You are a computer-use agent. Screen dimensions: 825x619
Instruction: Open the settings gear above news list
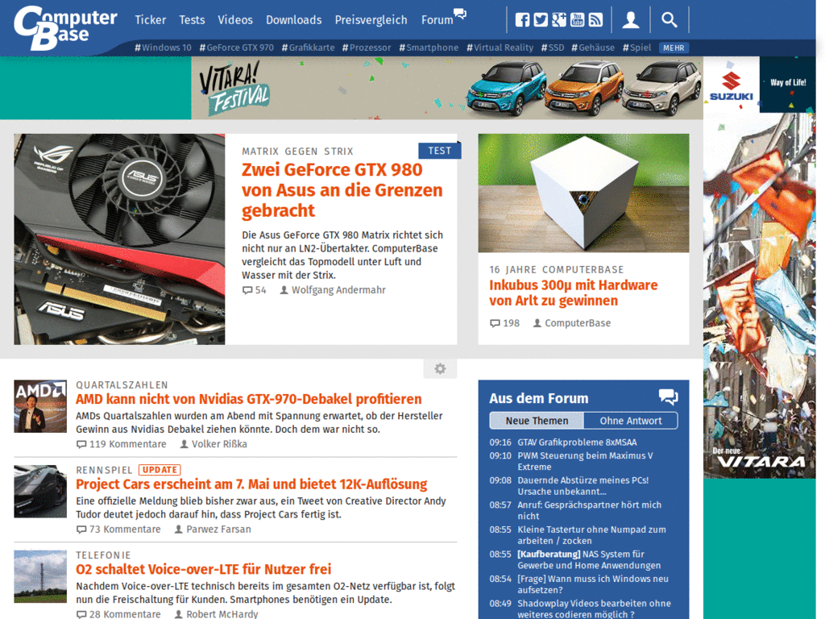[x=440, y=368]
